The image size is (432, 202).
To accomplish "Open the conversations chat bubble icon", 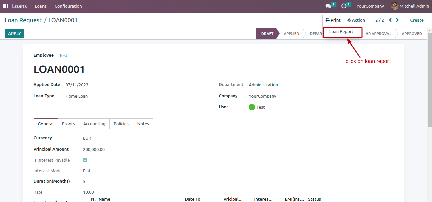I will coord(328,6).
